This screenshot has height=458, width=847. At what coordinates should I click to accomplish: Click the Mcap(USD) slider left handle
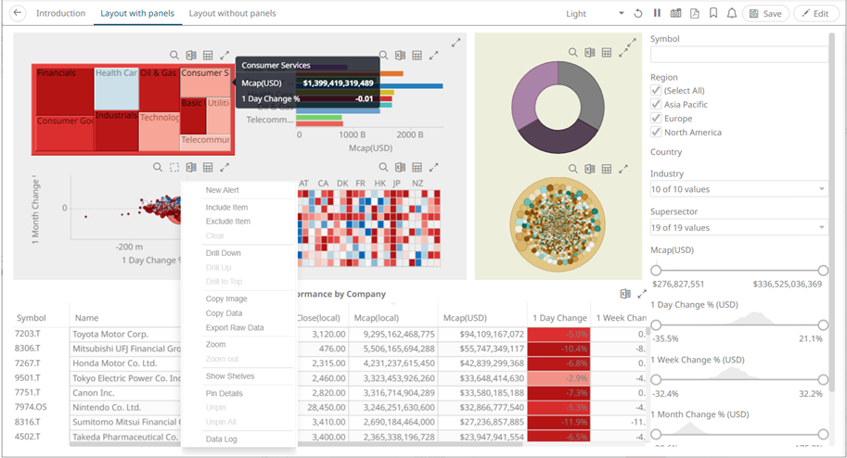click(656, 271)
